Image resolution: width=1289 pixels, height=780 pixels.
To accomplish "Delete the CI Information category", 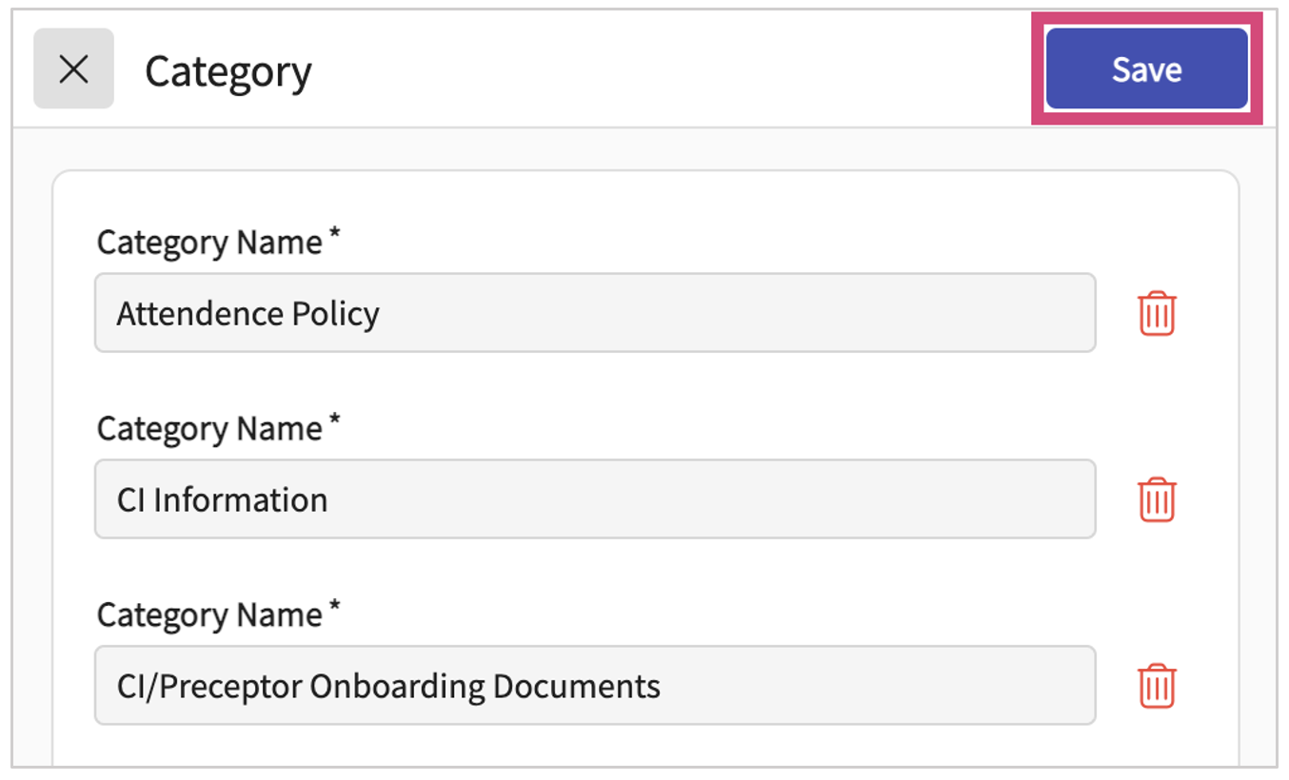I will coord(1157,500).
